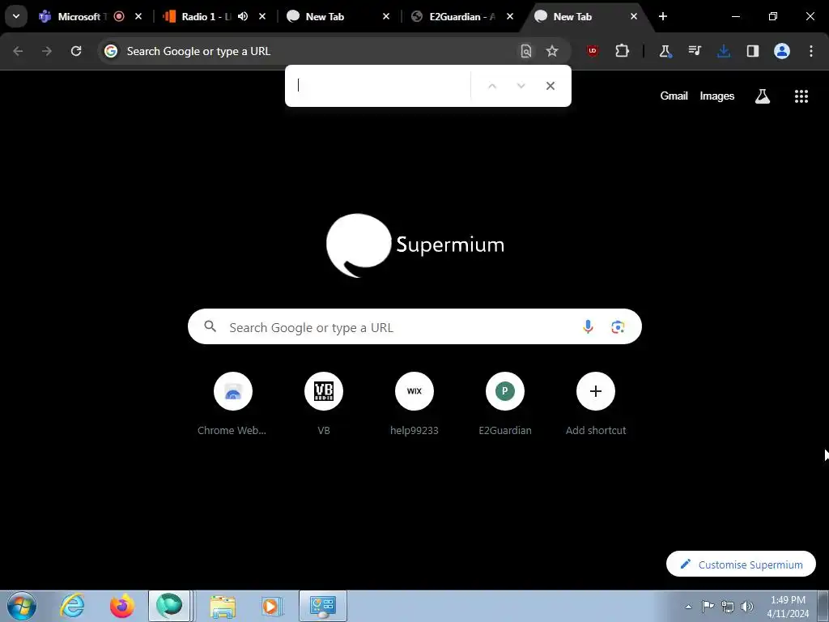The height and width of the screenshot is (622, 829).
Task: Open the taskbar clock showing 1:49 PM
Action: [788, 607]
